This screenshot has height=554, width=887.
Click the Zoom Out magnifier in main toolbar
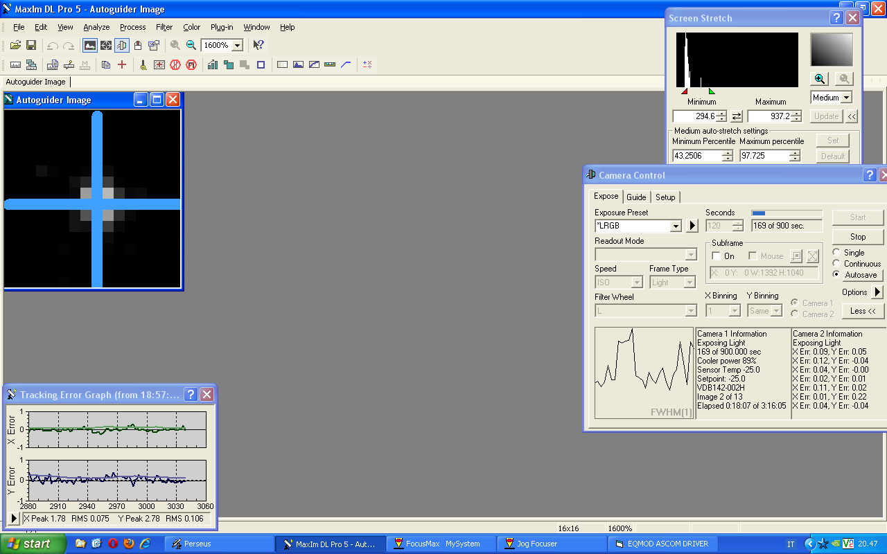tap(191, 45)
